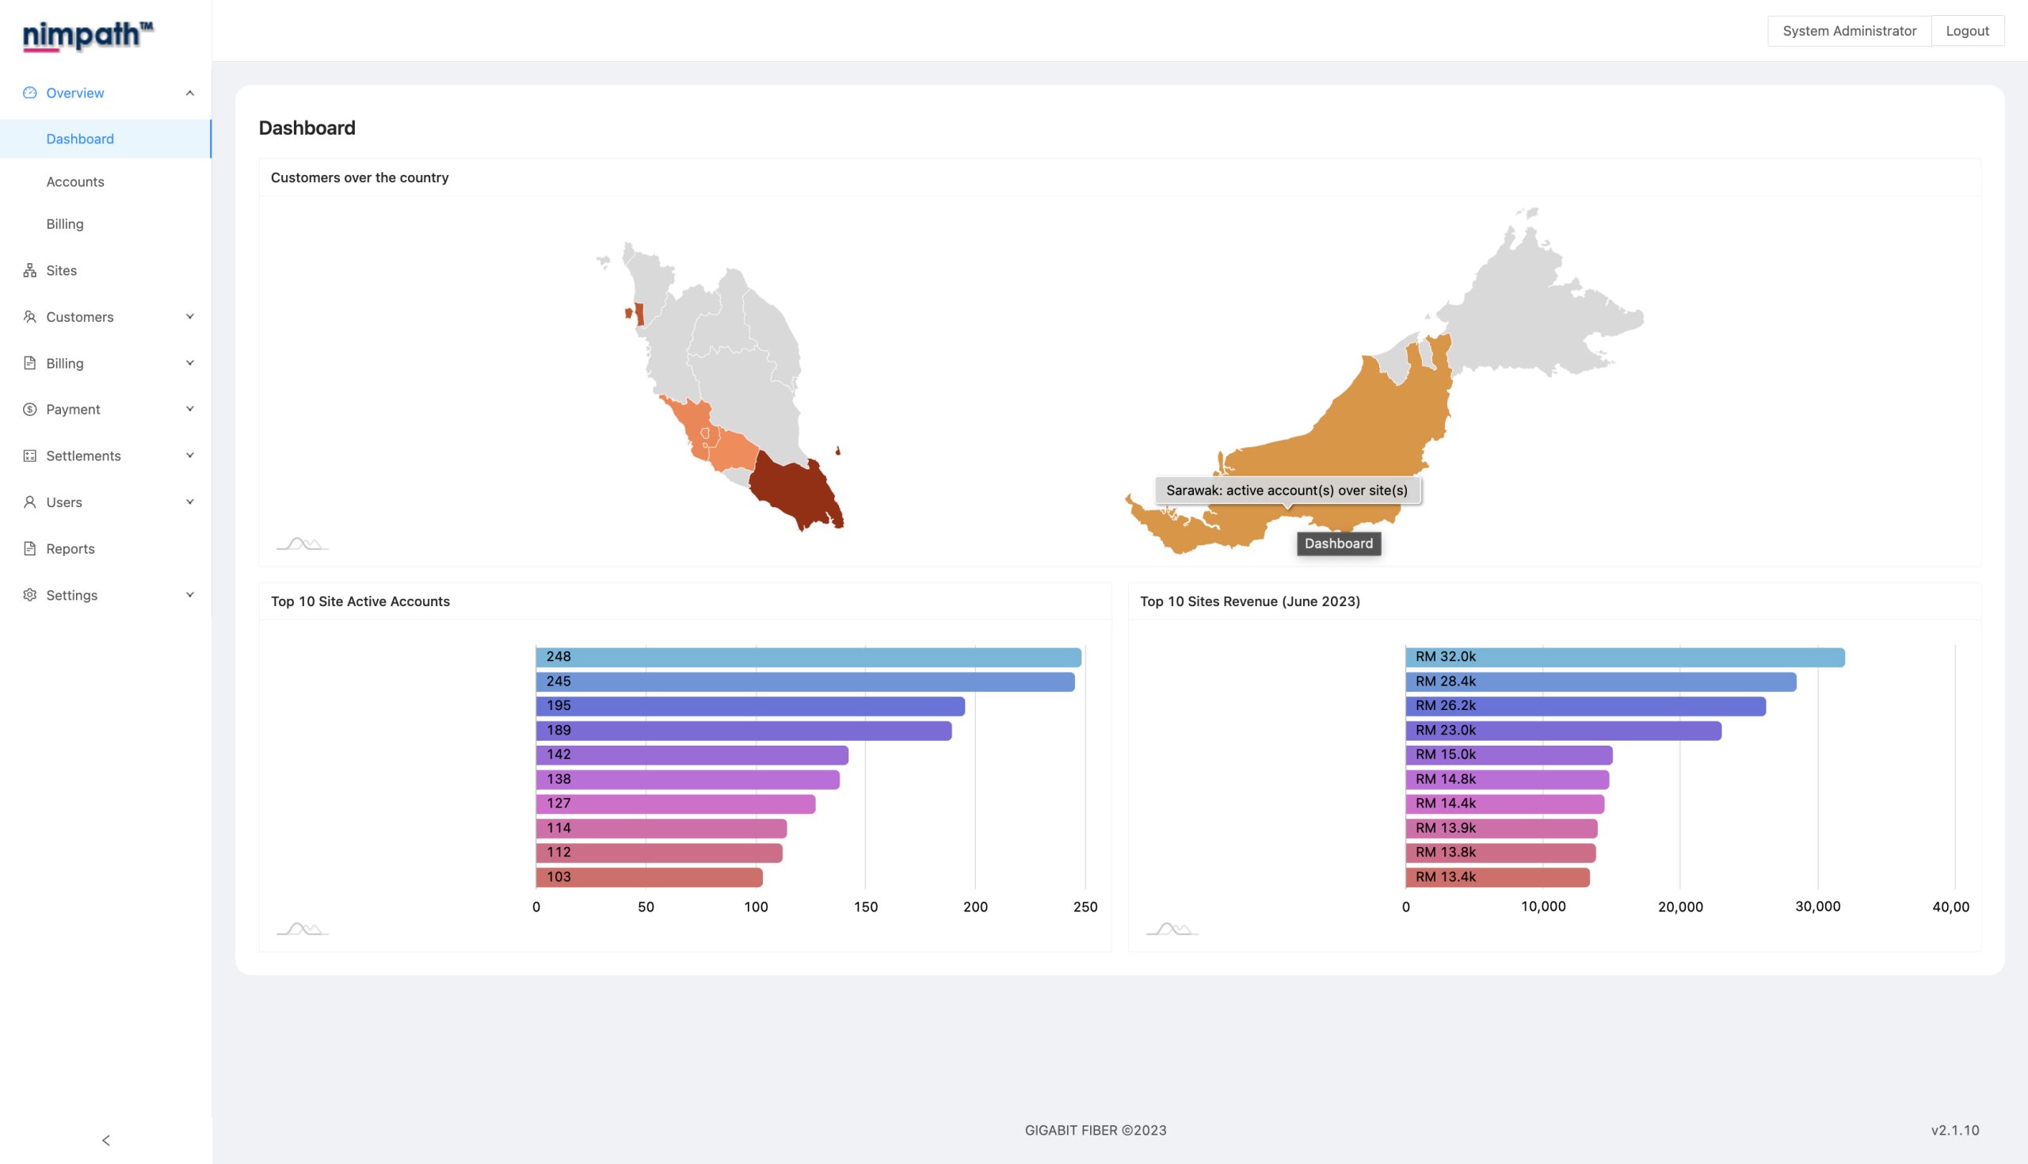Click the 248 bar in Active Accounts

[807, 657]
